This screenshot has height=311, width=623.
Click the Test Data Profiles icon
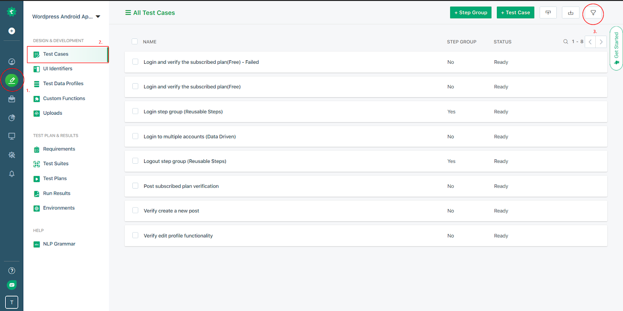(x=37, y=84)
